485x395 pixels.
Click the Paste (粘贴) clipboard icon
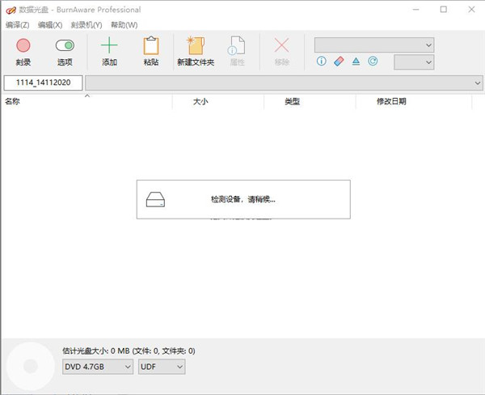(x=151, y=45)
